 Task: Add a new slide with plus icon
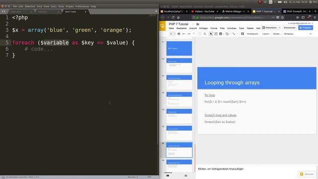(x=171, y=34)
